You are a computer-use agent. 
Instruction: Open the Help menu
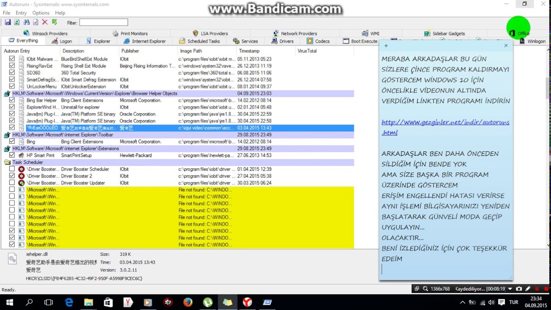(60, 13)
